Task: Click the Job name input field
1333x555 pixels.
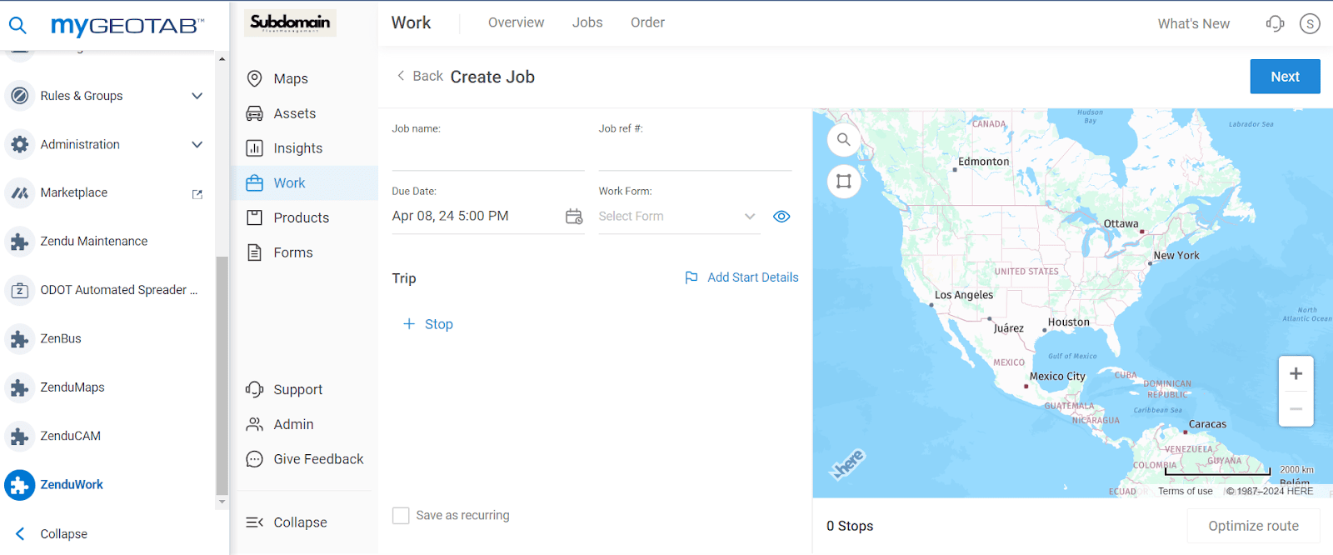Action: [488, 155]
